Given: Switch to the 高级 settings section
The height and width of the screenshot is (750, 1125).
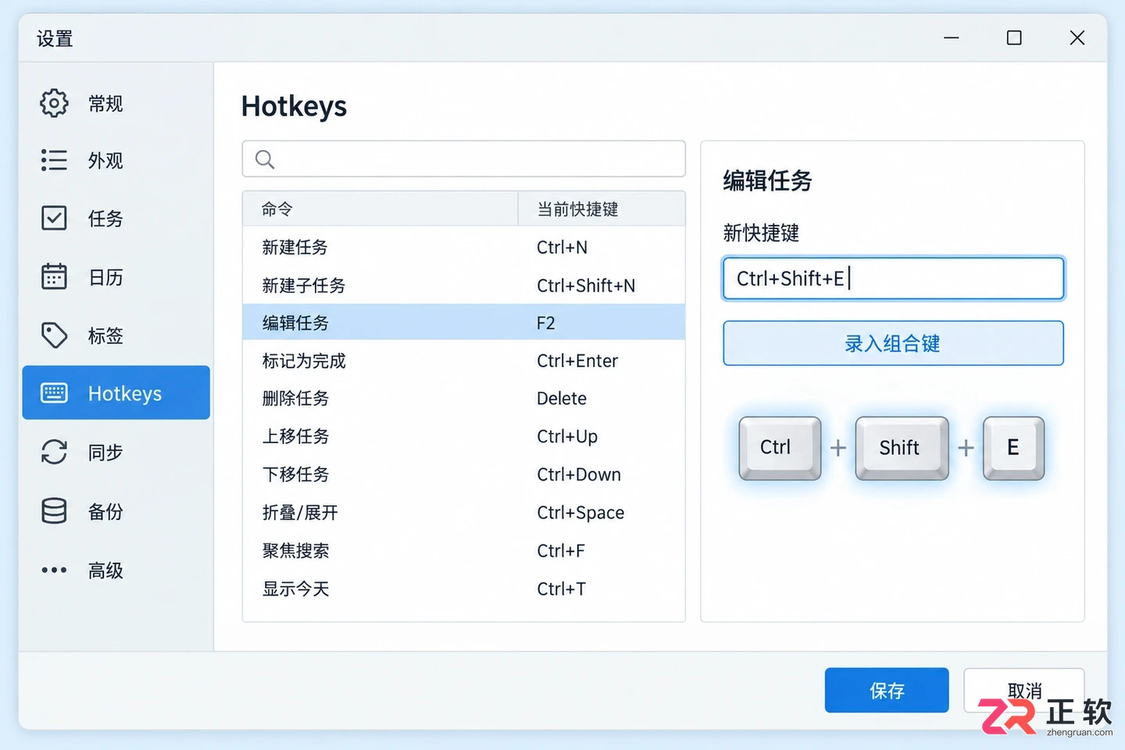Looking at the screenshot, I should click(x=116, y=570).
